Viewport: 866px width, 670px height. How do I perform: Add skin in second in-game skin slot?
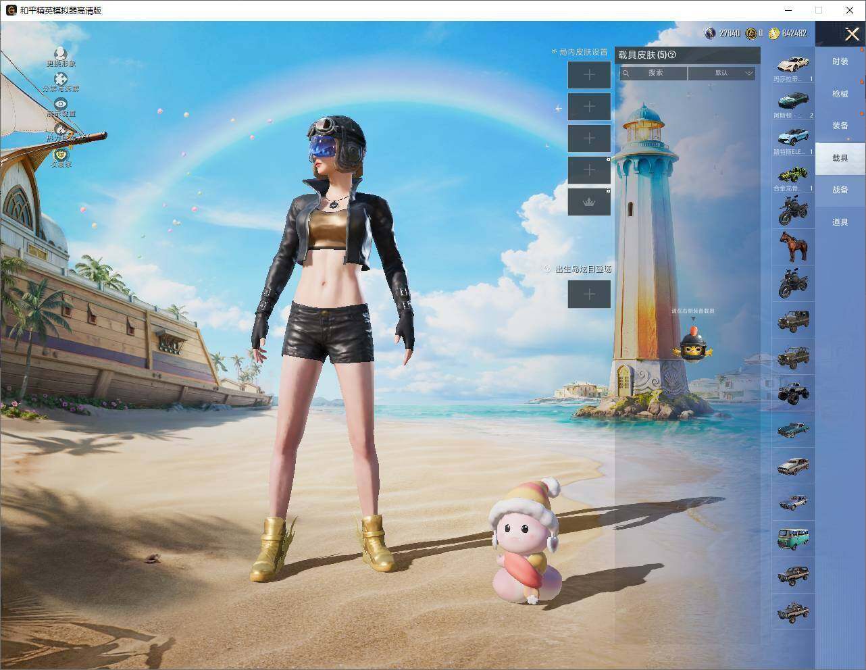point(589,107)
